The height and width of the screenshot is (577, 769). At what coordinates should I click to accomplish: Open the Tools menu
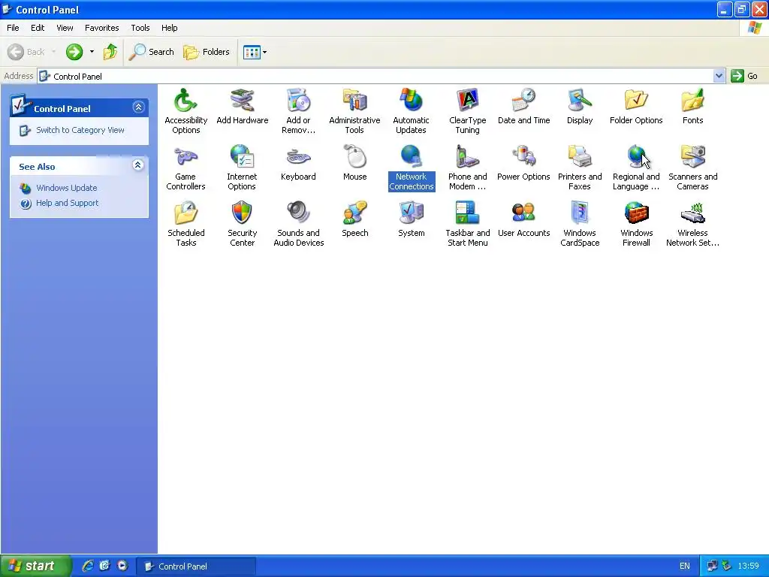coord(140,28)
